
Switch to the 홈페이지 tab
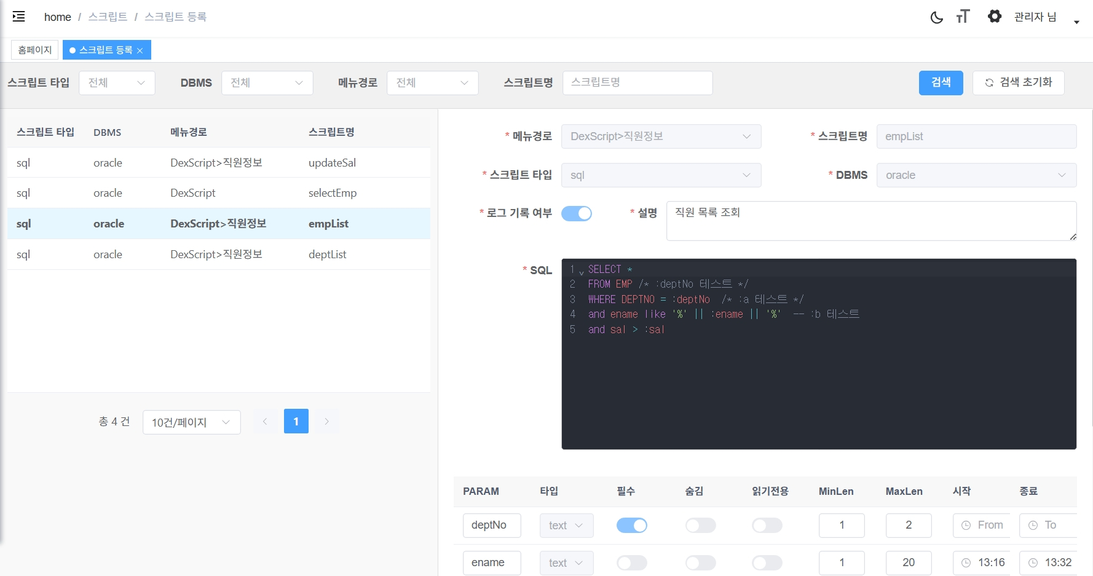pyautogui.click(x=35, y=50)
